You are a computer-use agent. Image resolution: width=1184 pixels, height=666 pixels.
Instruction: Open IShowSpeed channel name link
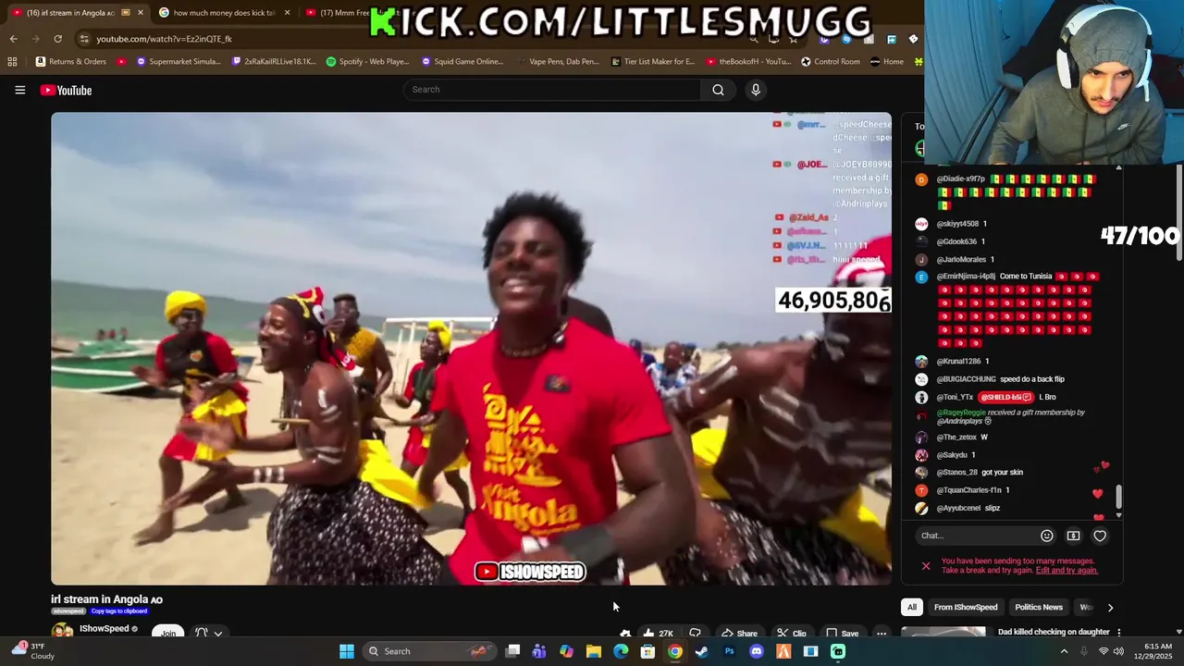(x=105, y=629)
